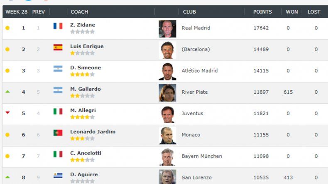This screenshot has height=184, width=328.
Task: Sort by the WON column header
Action: point(291,12)
